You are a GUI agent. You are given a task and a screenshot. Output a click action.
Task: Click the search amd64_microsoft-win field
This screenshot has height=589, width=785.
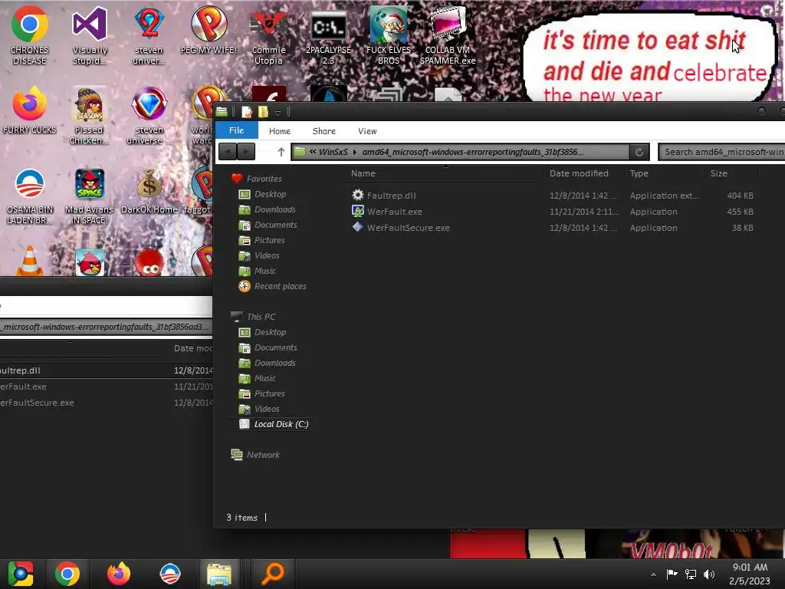[723, 152]
